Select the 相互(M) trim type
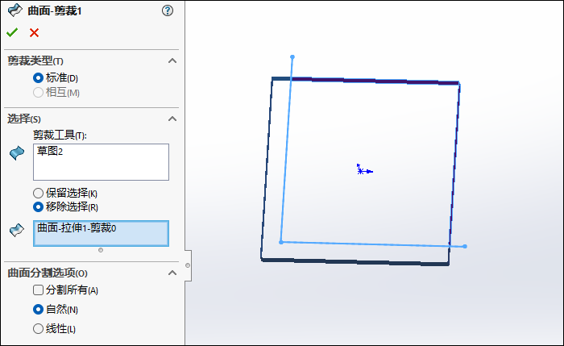 pyautogui.click(x=38, y=93)
